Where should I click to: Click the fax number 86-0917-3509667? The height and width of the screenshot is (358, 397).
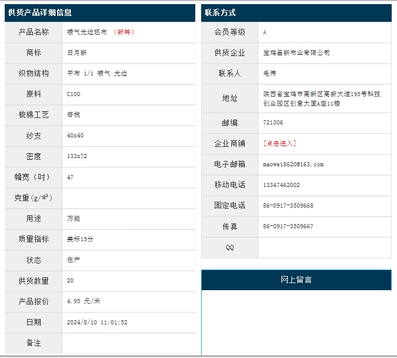pyautogui.click(x=288, y=226)
